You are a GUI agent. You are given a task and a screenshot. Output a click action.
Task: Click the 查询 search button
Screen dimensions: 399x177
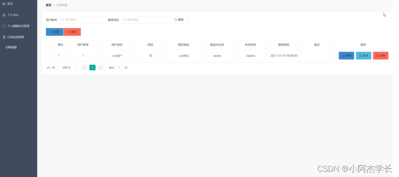pyautogui.click(x=179, y=20)
